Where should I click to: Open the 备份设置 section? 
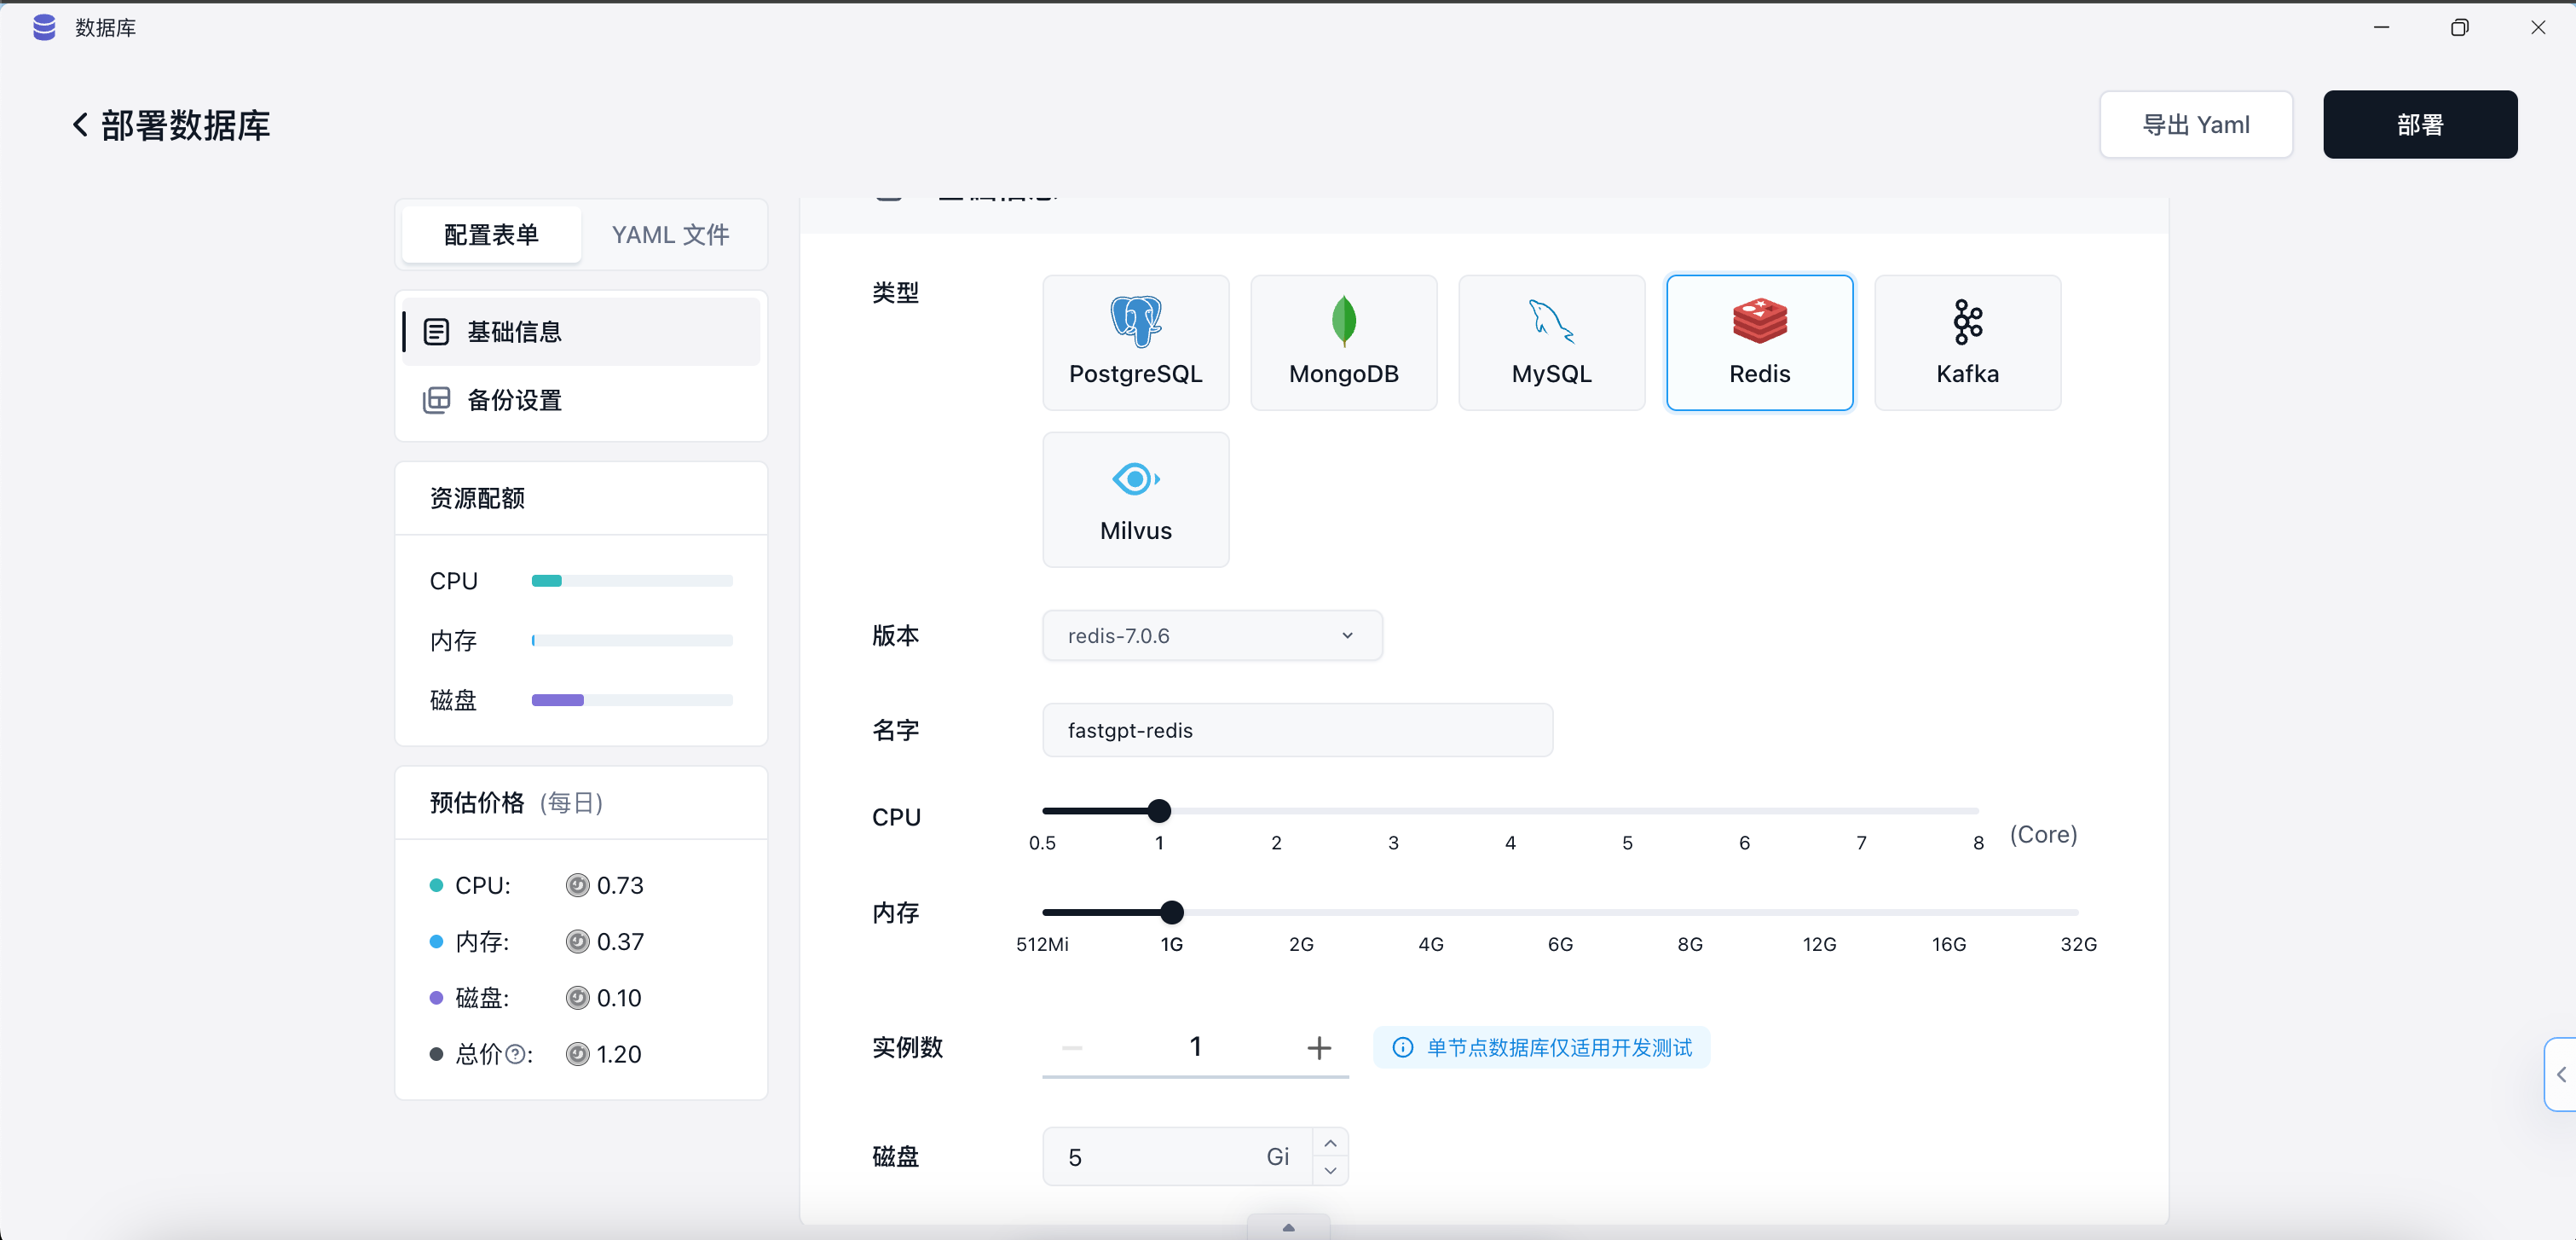coord(515,400)
